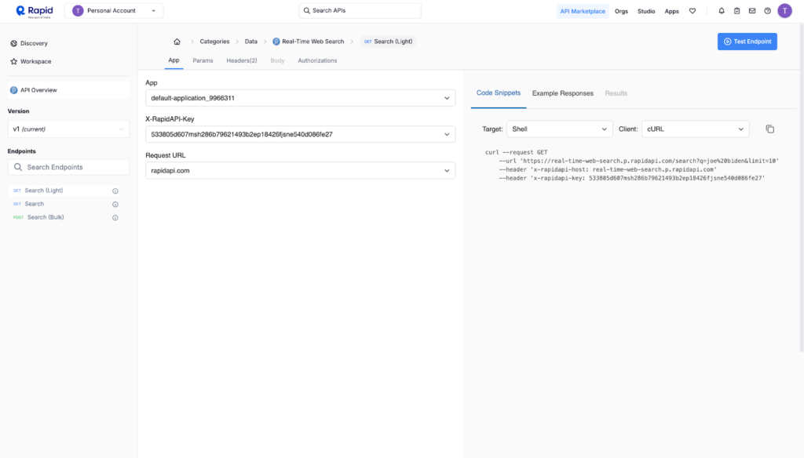Open the mail envelope icon
The width and height of the screenshot is (804, 458).
(x=752, y=11)
